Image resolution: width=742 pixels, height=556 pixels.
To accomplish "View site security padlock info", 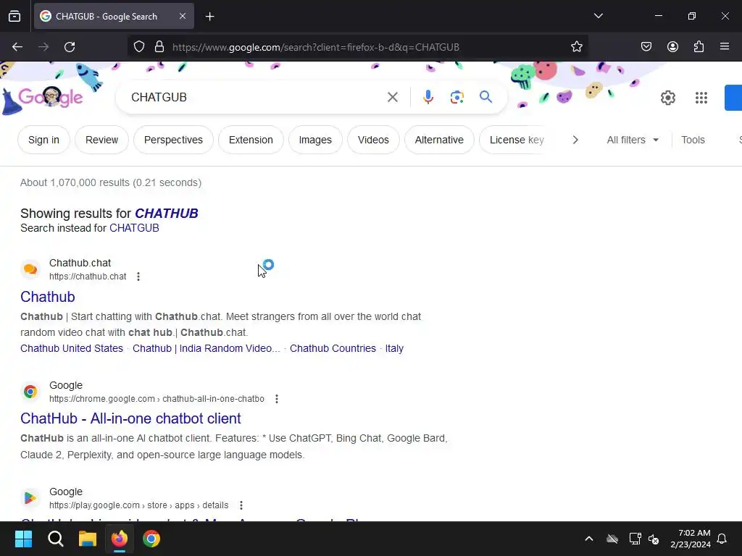I will (159, 46).
